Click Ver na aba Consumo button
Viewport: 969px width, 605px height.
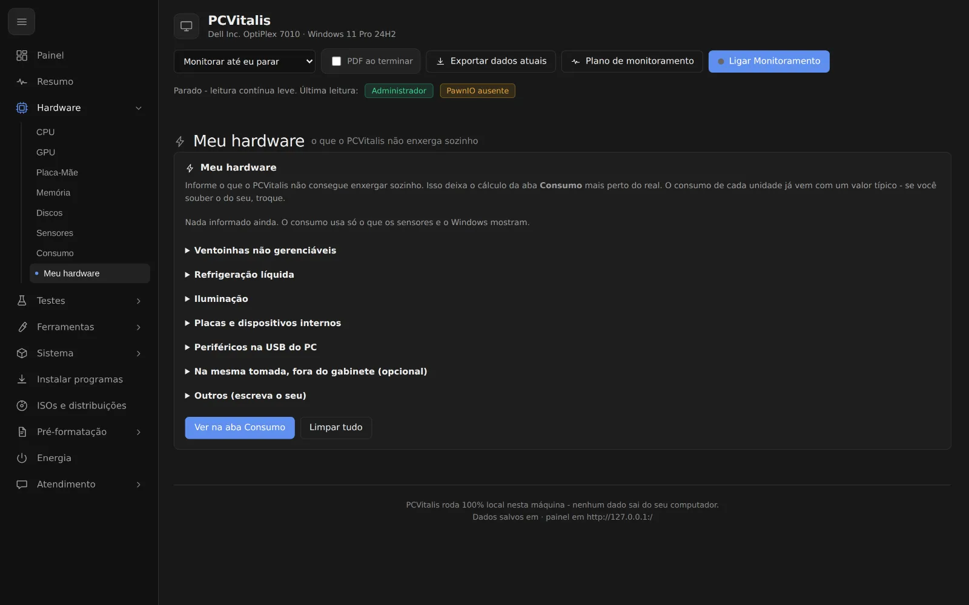[x=240, y=428]
